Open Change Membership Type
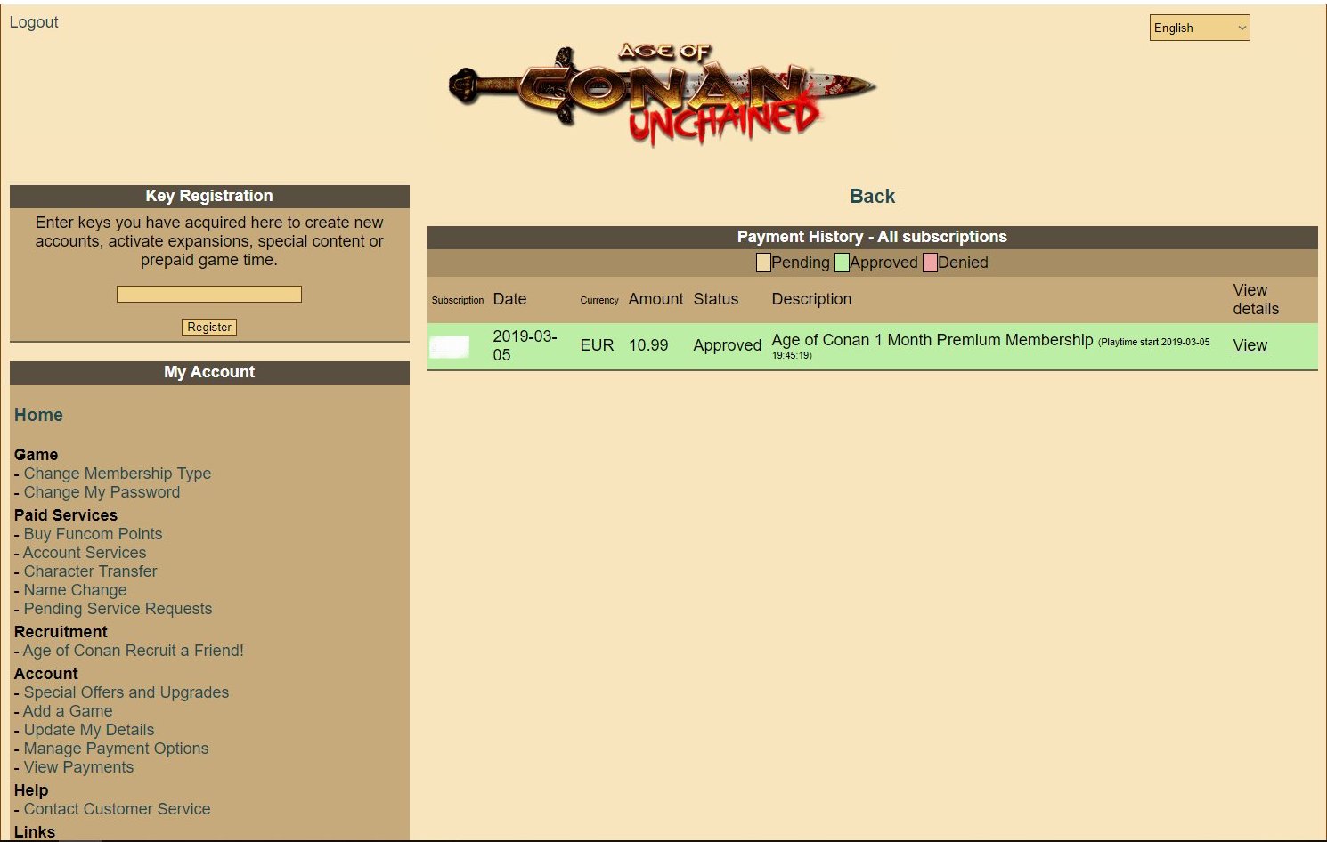1327x842 pixels. 118,474
